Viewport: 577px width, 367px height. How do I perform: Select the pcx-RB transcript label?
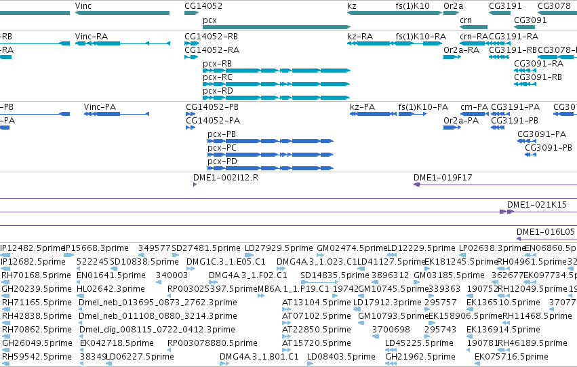tap(217, 63)
